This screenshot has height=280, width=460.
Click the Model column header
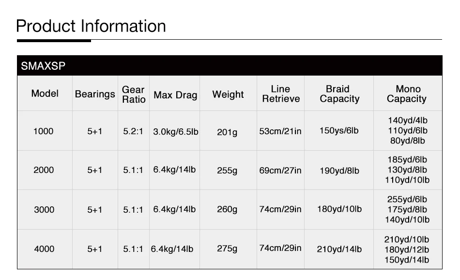(45, 93)
